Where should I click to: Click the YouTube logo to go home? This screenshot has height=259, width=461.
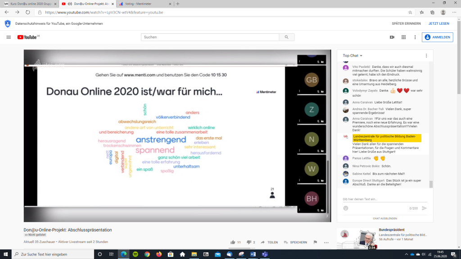click(x=28, y=37)
